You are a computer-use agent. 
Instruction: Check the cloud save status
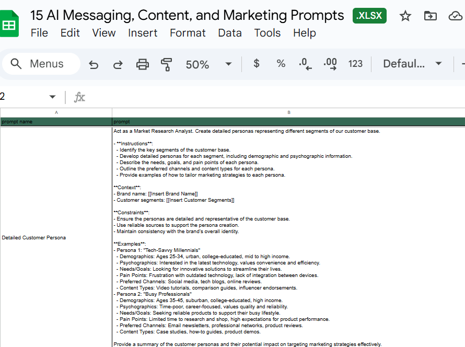click(x=454, y=16)
